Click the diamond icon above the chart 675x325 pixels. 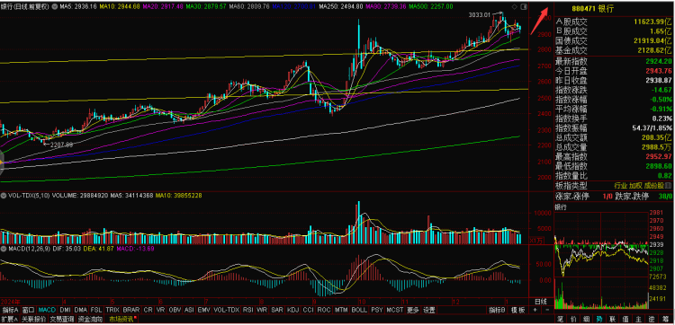(x=514, y=7)
